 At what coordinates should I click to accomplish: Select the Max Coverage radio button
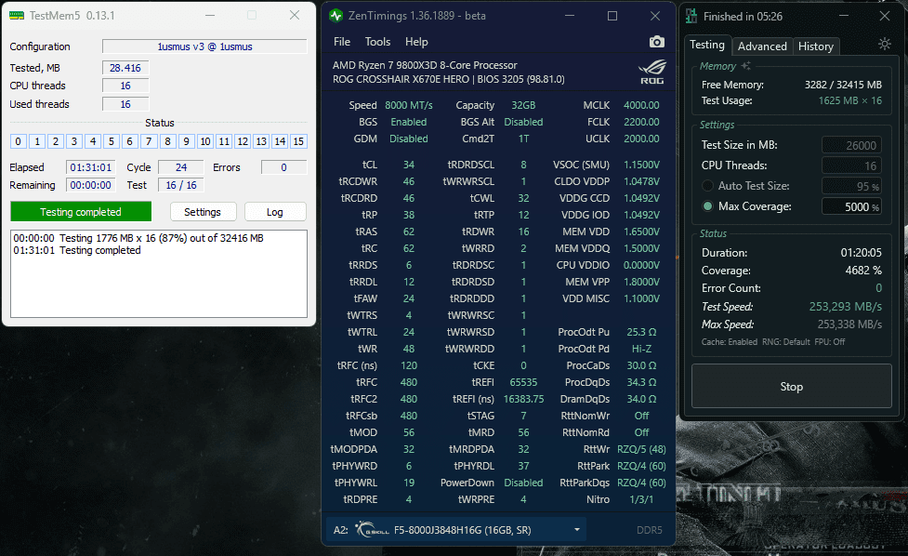[707, 206]
